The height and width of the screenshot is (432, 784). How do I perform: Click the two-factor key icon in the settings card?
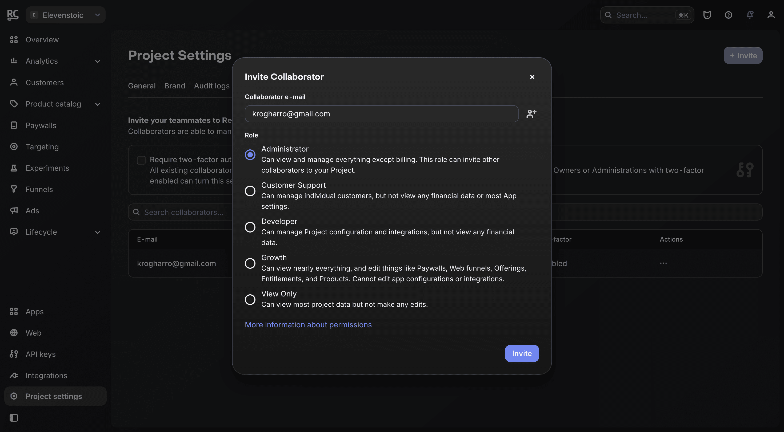pyautogui.click(x=745, y=170)
